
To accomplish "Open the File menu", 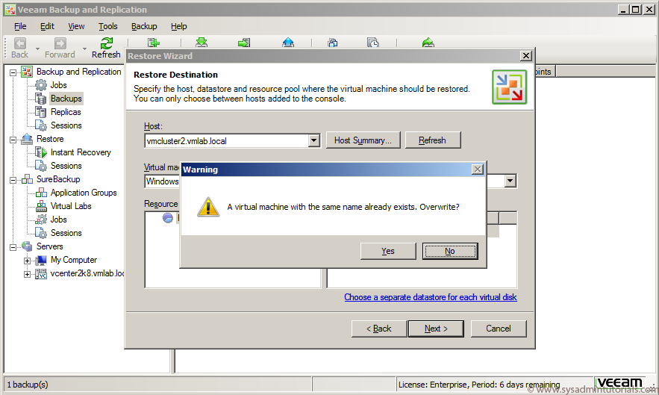I will click(20, 26).
